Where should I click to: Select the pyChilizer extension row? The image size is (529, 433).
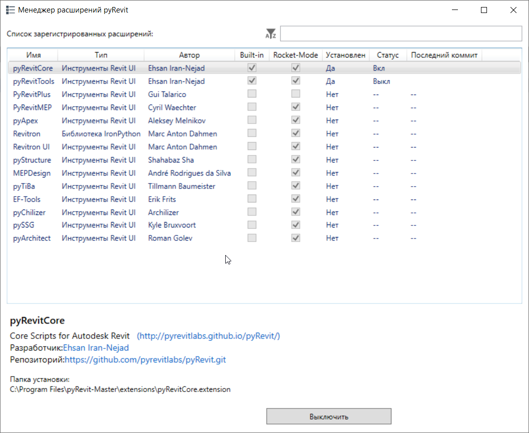(x=264, y=212)
